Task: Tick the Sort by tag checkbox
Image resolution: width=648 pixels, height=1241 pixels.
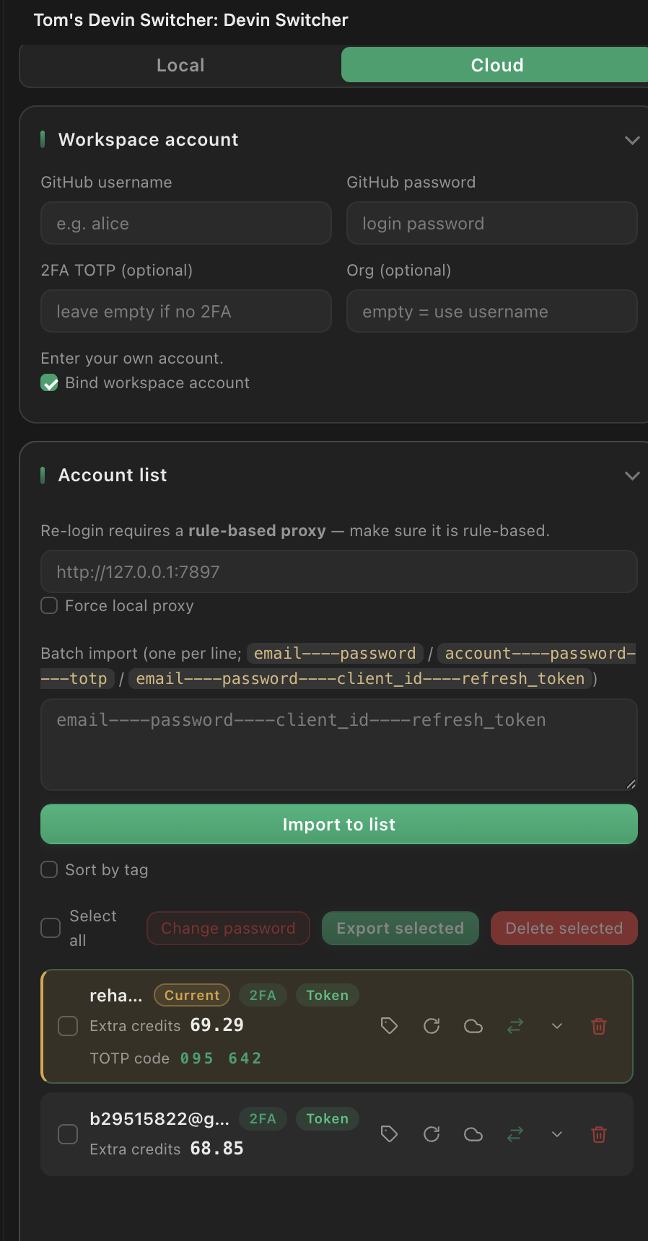Action: tap(49, 869)
